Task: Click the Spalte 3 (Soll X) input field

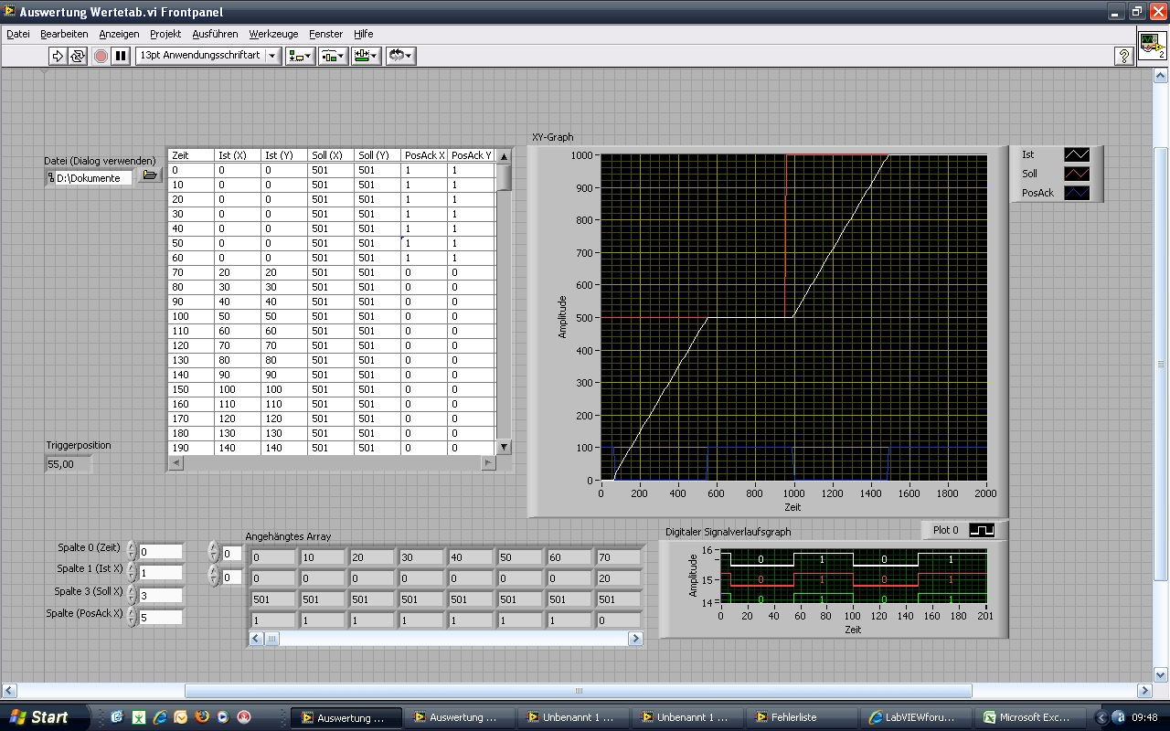Action: pos(161,595)
